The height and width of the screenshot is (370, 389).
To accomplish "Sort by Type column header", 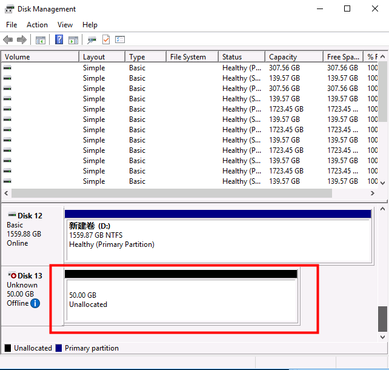I will [145, 57].
